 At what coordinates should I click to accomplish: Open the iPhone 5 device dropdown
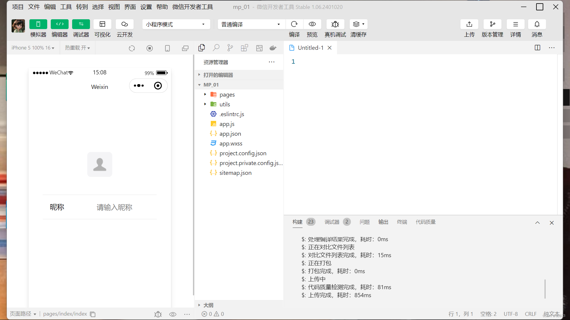[33, 47]
